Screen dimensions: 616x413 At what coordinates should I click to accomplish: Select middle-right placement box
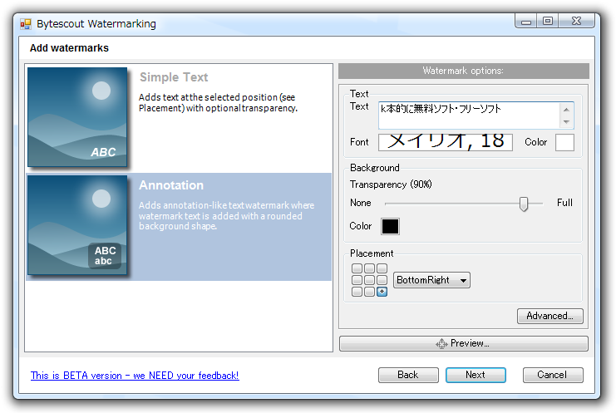[382, 280]
